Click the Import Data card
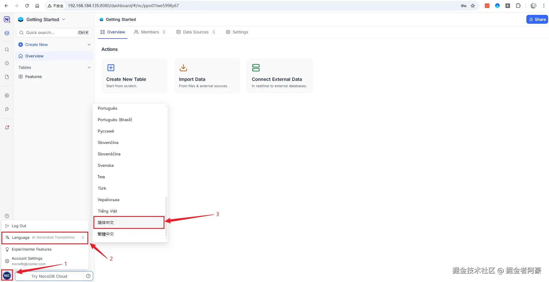 (x=207, y=76)
